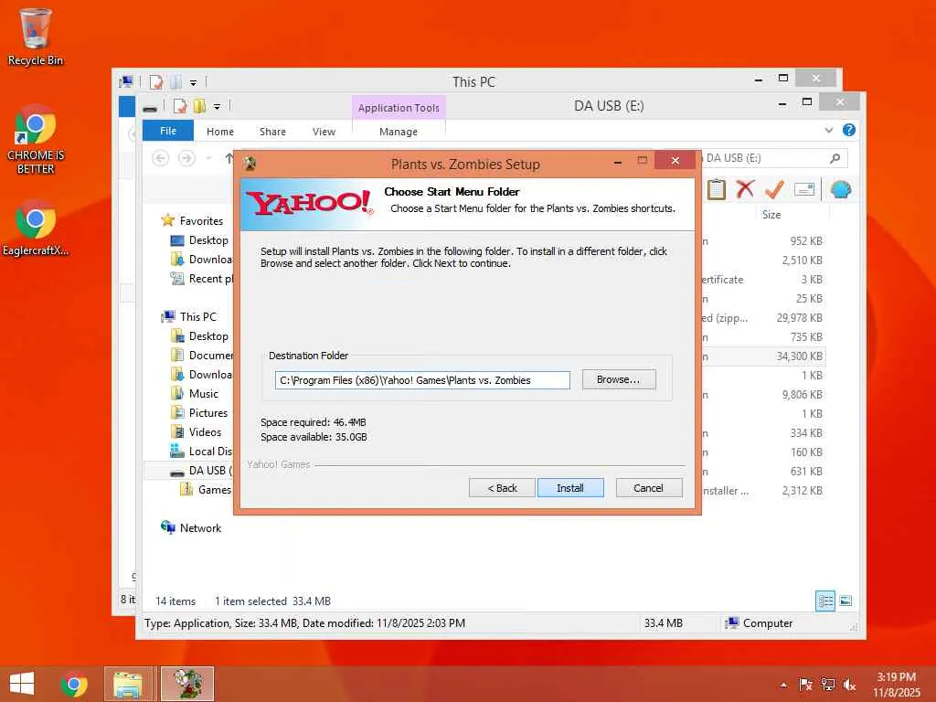This screenshot has width=936, height=702.
Task: Sort files by the Size column header
Action: coord(771,214)
